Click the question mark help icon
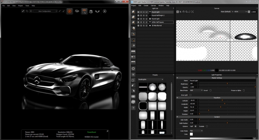 tap(133, 108)
